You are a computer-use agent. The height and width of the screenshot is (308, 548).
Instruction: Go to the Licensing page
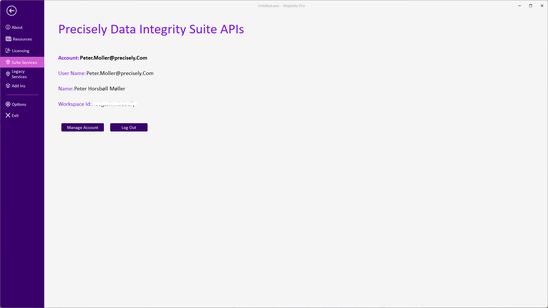(21, 51)
